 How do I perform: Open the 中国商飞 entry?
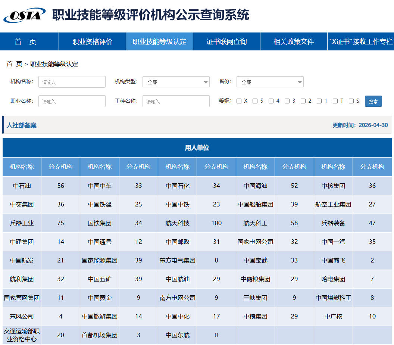(333, 261)
